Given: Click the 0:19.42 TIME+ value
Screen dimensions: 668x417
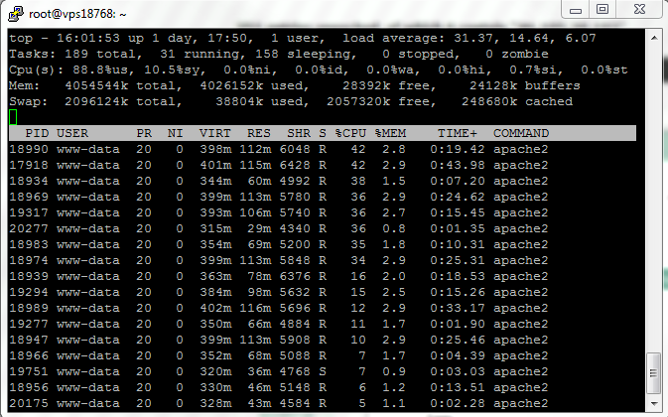Looking at the screenshot, I should 458,150.
